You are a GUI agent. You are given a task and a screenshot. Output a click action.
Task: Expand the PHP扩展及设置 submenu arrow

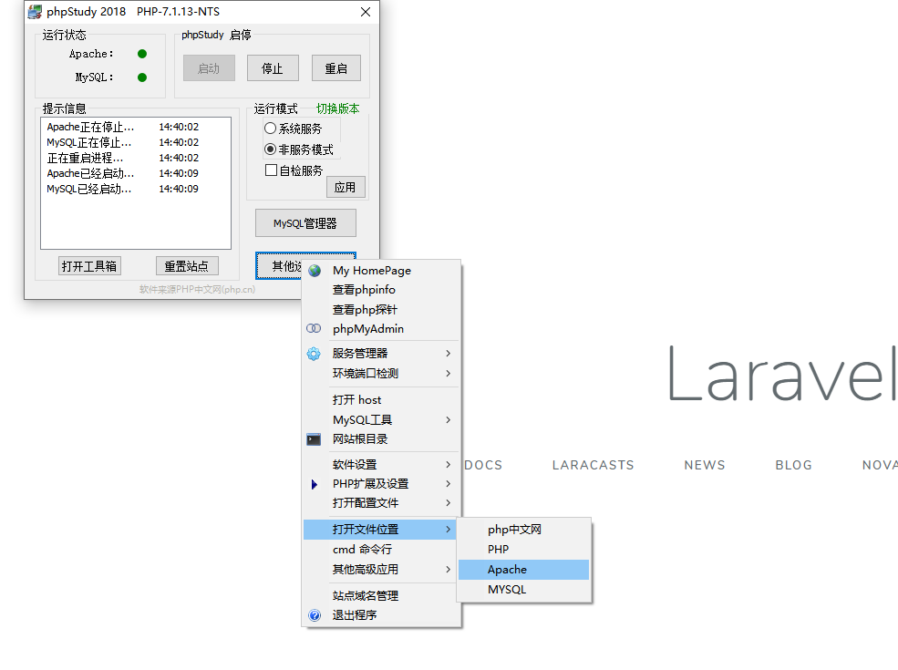449,484
